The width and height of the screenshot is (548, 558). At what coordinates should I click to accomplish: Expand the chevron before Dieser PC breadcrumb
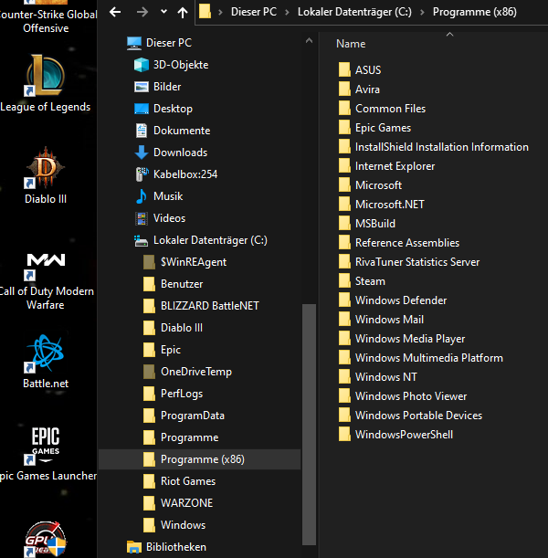(220, 13)
